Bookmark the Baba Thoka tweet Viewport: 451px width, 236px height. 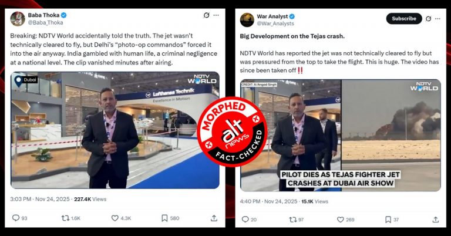(170, 218)
